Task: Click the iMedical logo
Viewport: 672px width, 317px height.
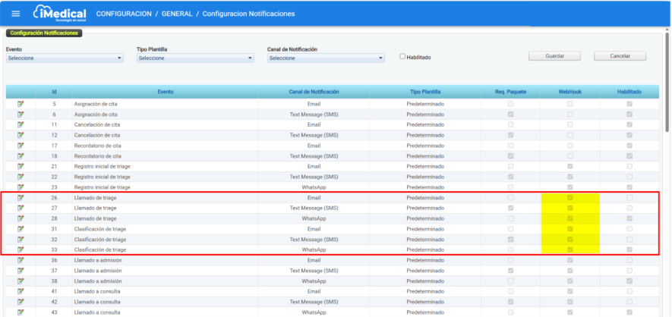Action: [x=59, y=14]
